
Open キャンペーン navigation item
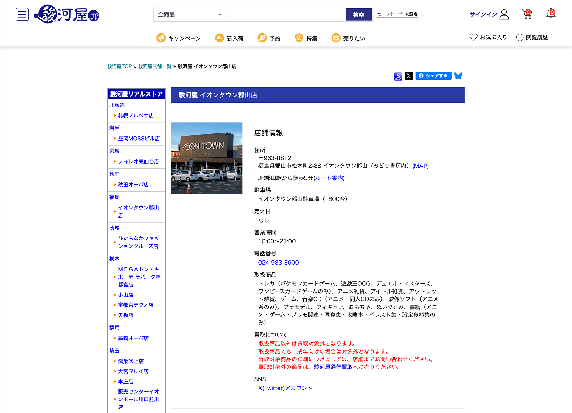click(179, 38)
